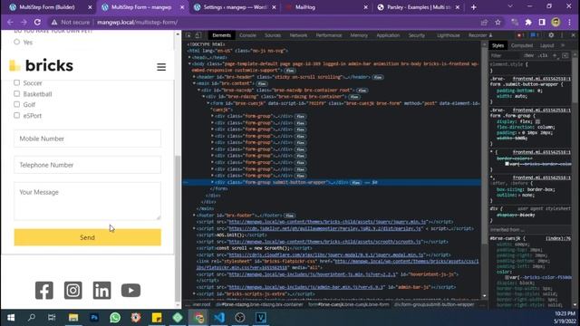This screenshot has width=580, height=326.
Task: Open a new browser tab
Action: click(x=473, y=7)
